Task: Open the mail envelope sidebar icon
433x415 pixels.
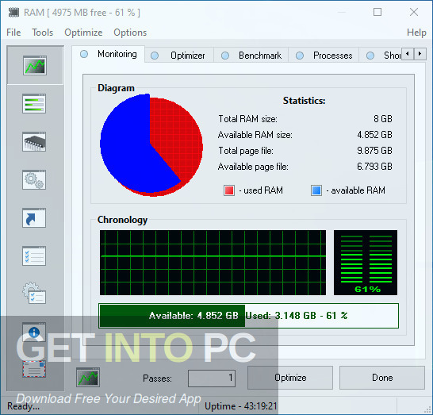Action: click(x=34, y=369)
